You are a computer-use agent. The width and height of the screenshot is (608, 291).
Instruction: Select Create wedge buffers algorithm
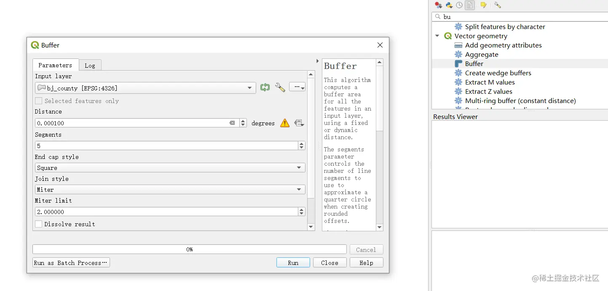coord(498,73)
